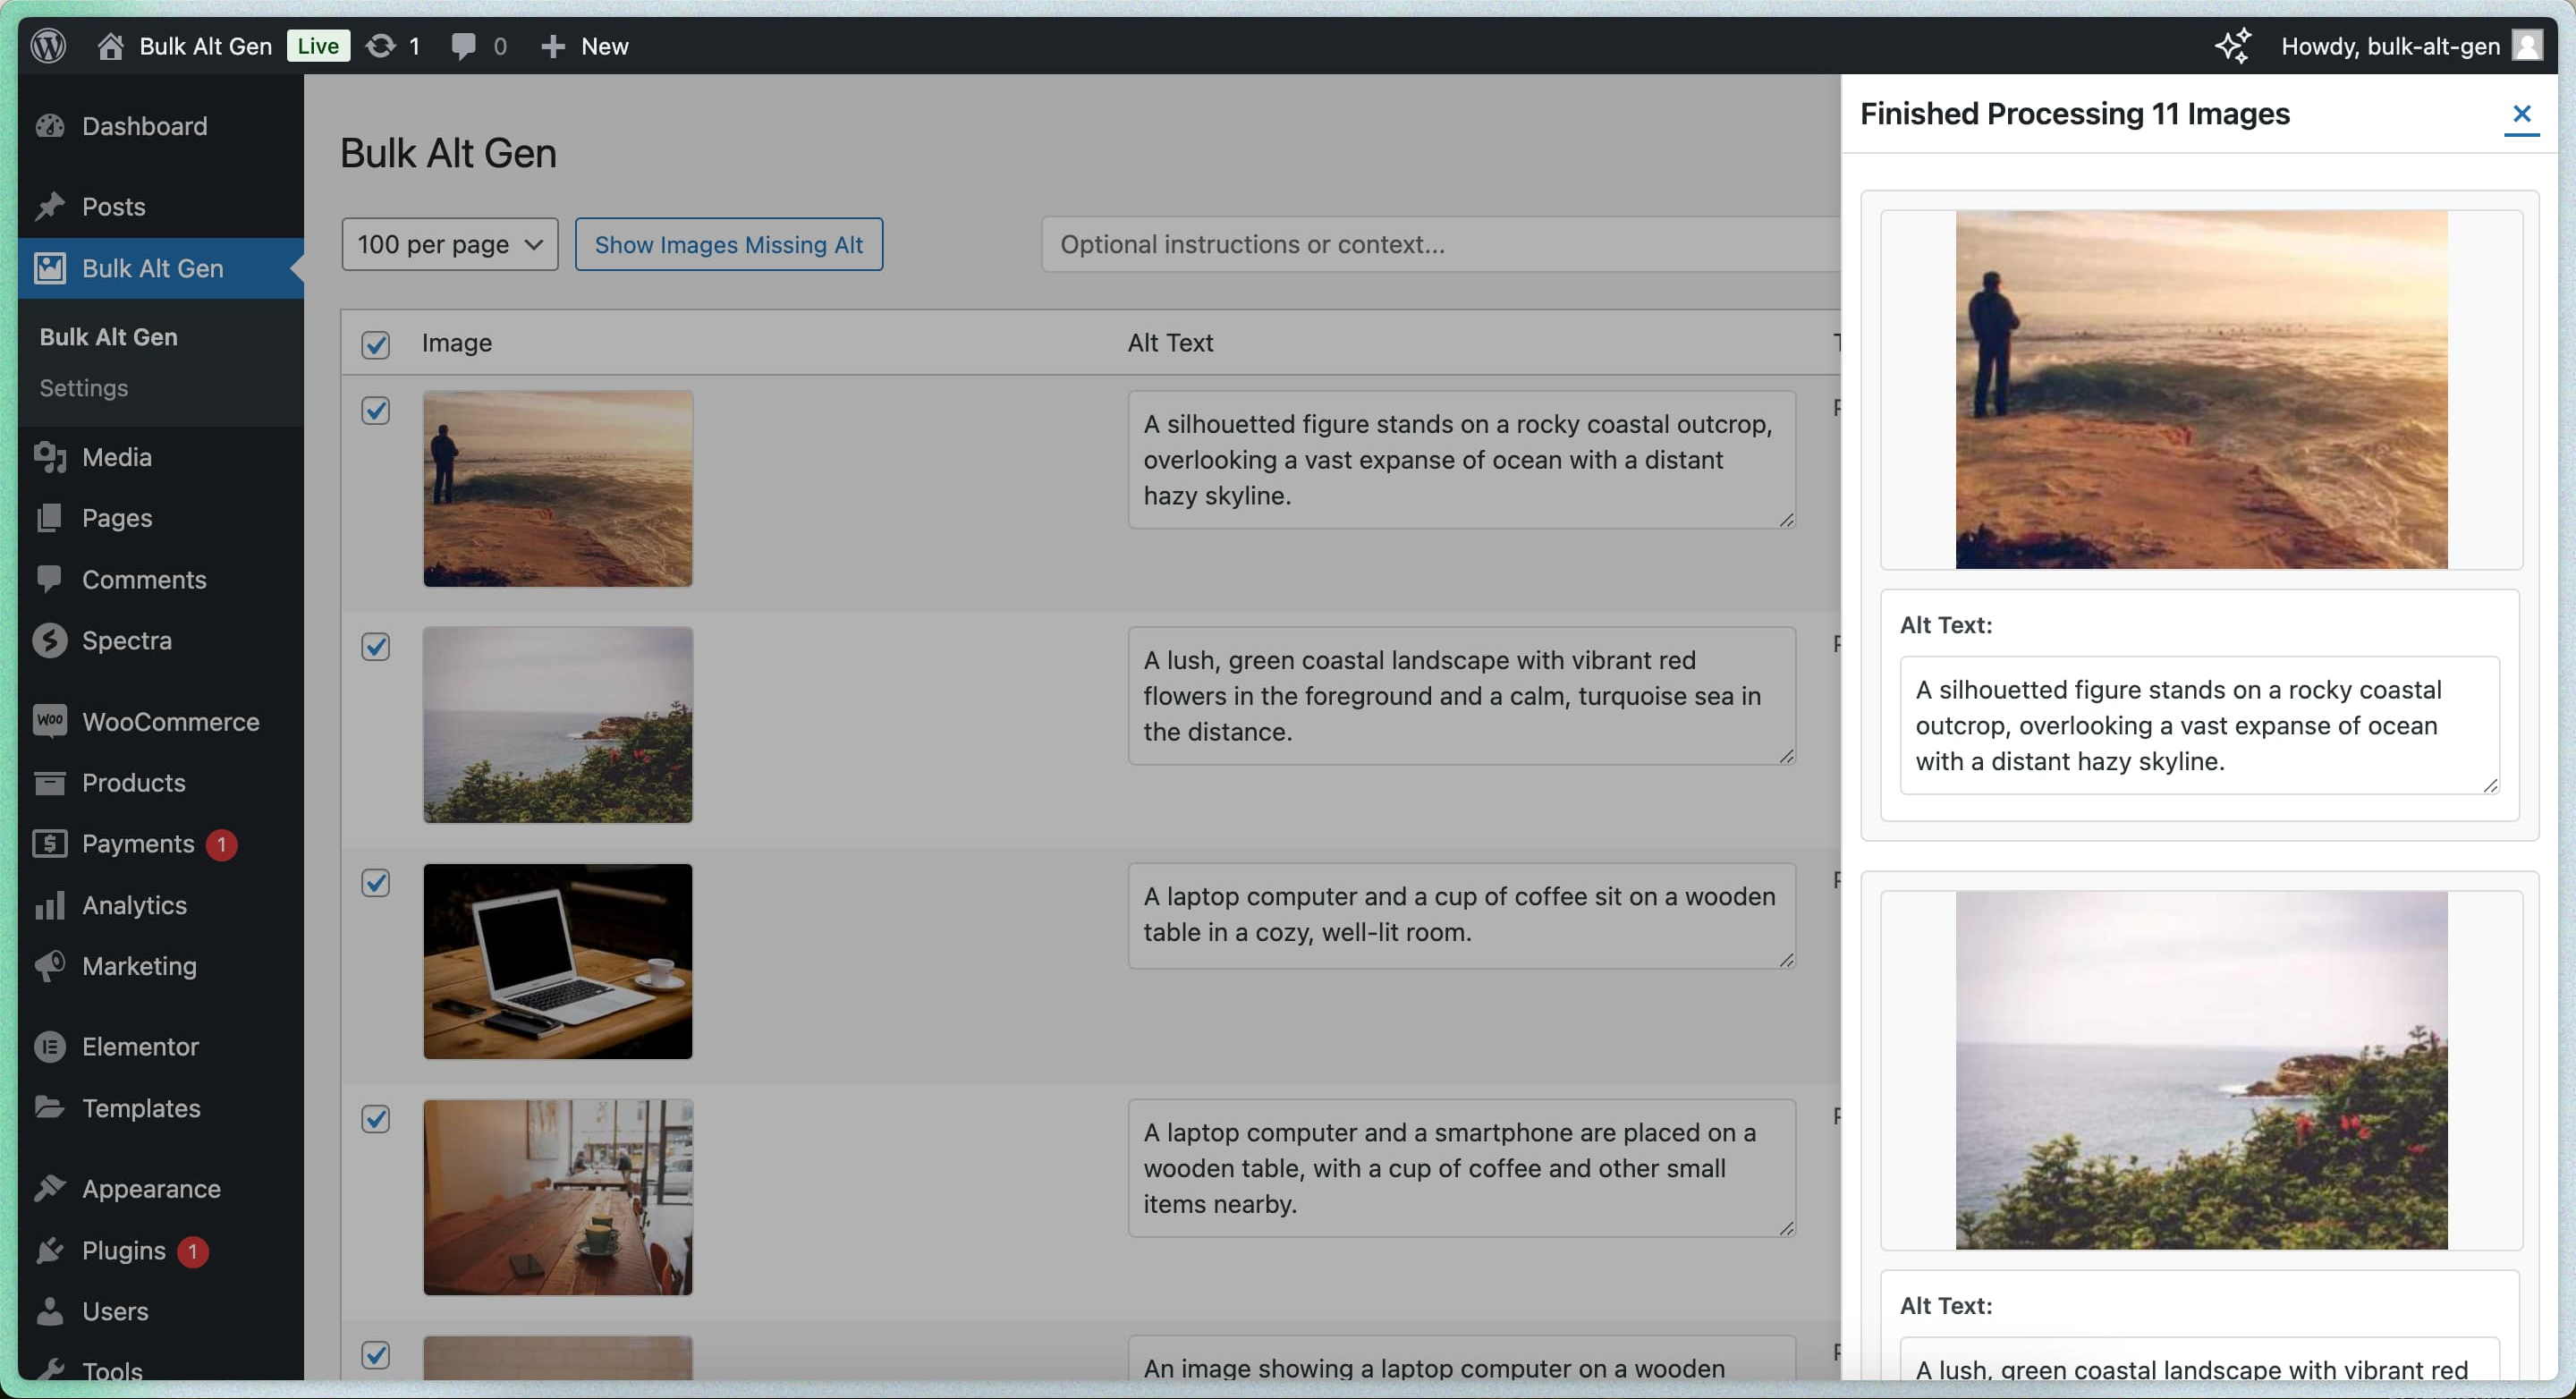Open the 100 per page dropdown
This screenshot has height=1399, width=2576.
(448, 243)
